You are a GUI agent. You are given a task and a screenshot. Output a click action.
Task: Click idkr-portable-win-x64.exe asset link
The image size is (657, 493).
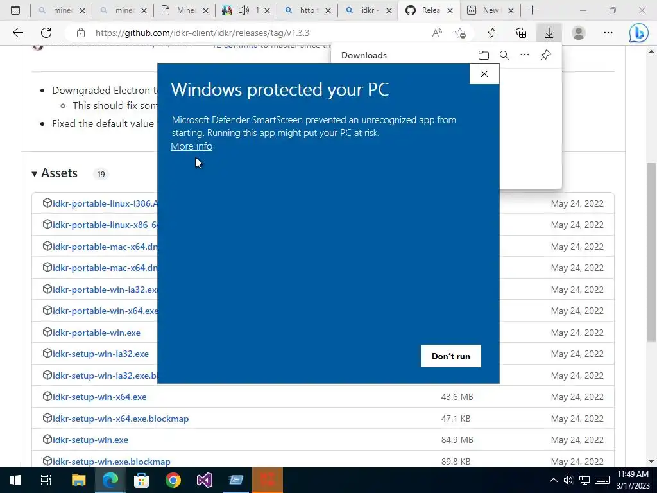point(105,311)
